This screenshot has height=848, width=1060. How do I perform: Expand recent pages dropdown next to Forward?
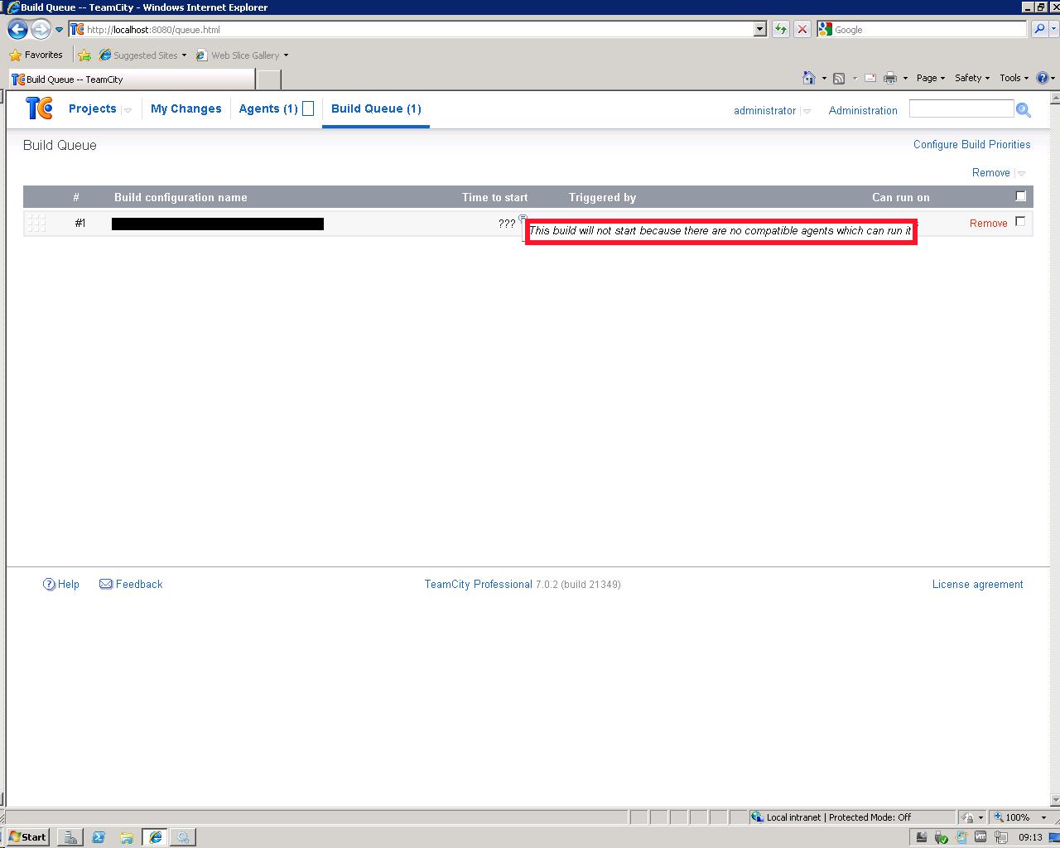click(59, 30)
